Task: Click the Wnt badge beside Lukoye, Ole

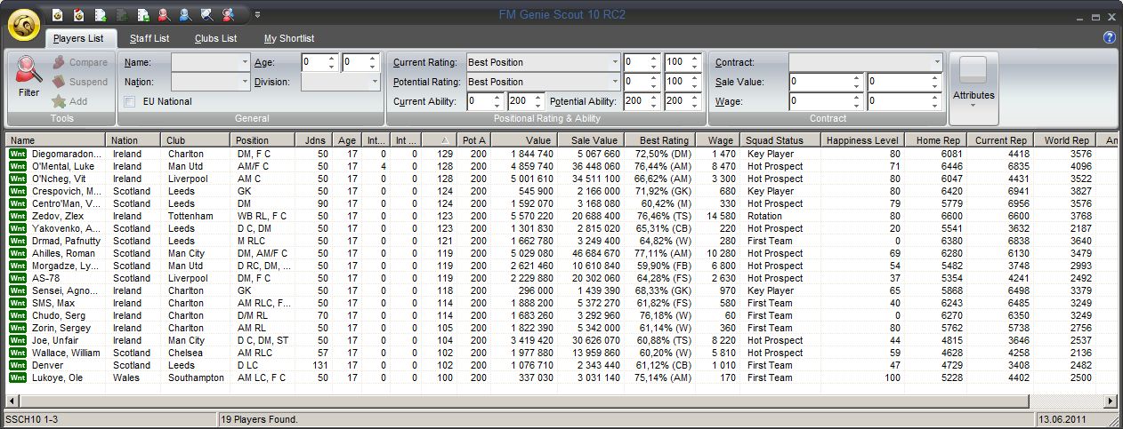Action: tap(17, 377)
